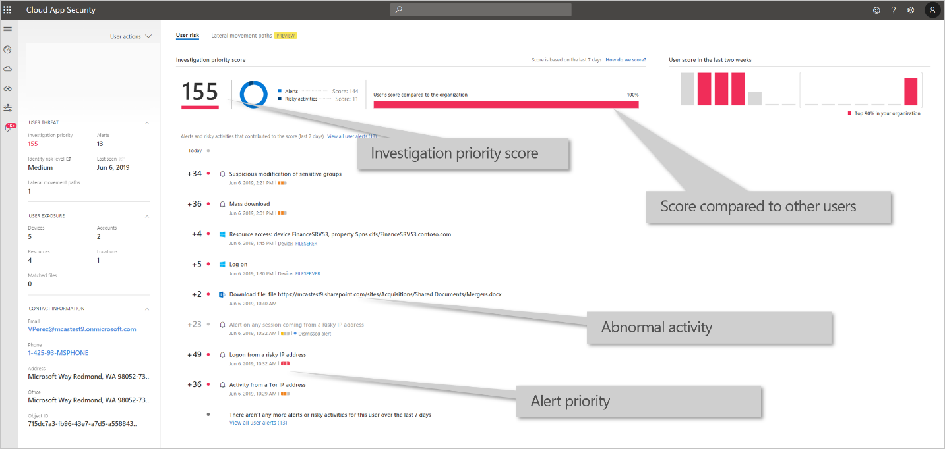This screenshot has height=449, width=945.
Task: Click bell icon beside Mass download alert
Action: click(x=222, y=204)
